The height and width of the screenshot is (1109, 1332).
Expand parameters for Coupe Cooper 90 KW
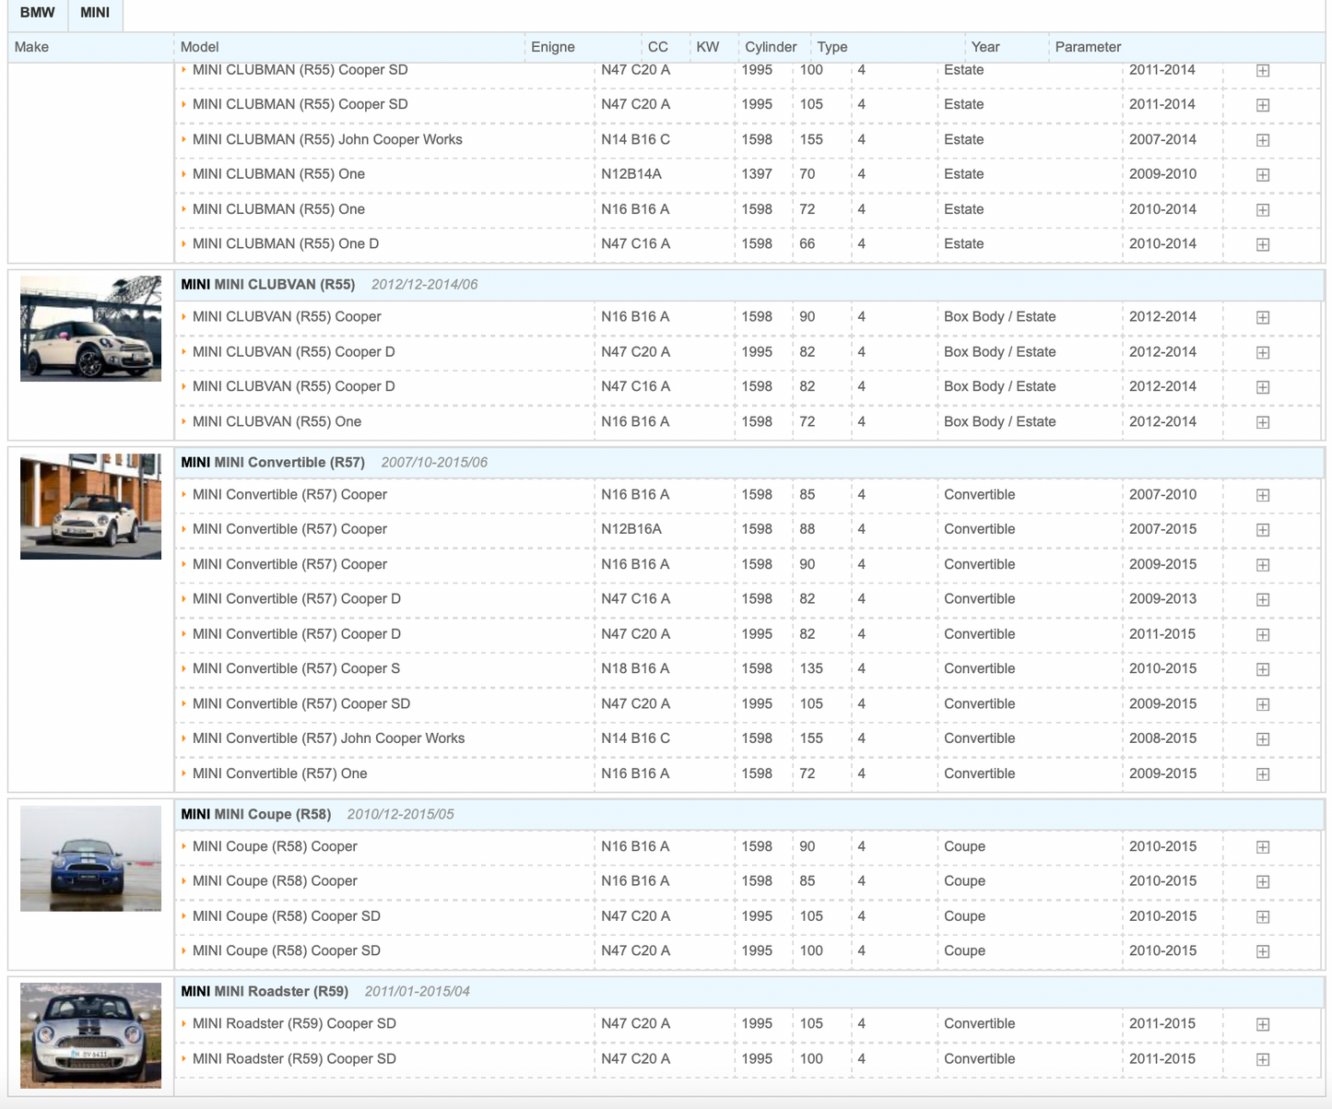click(x=1263, y=847)
